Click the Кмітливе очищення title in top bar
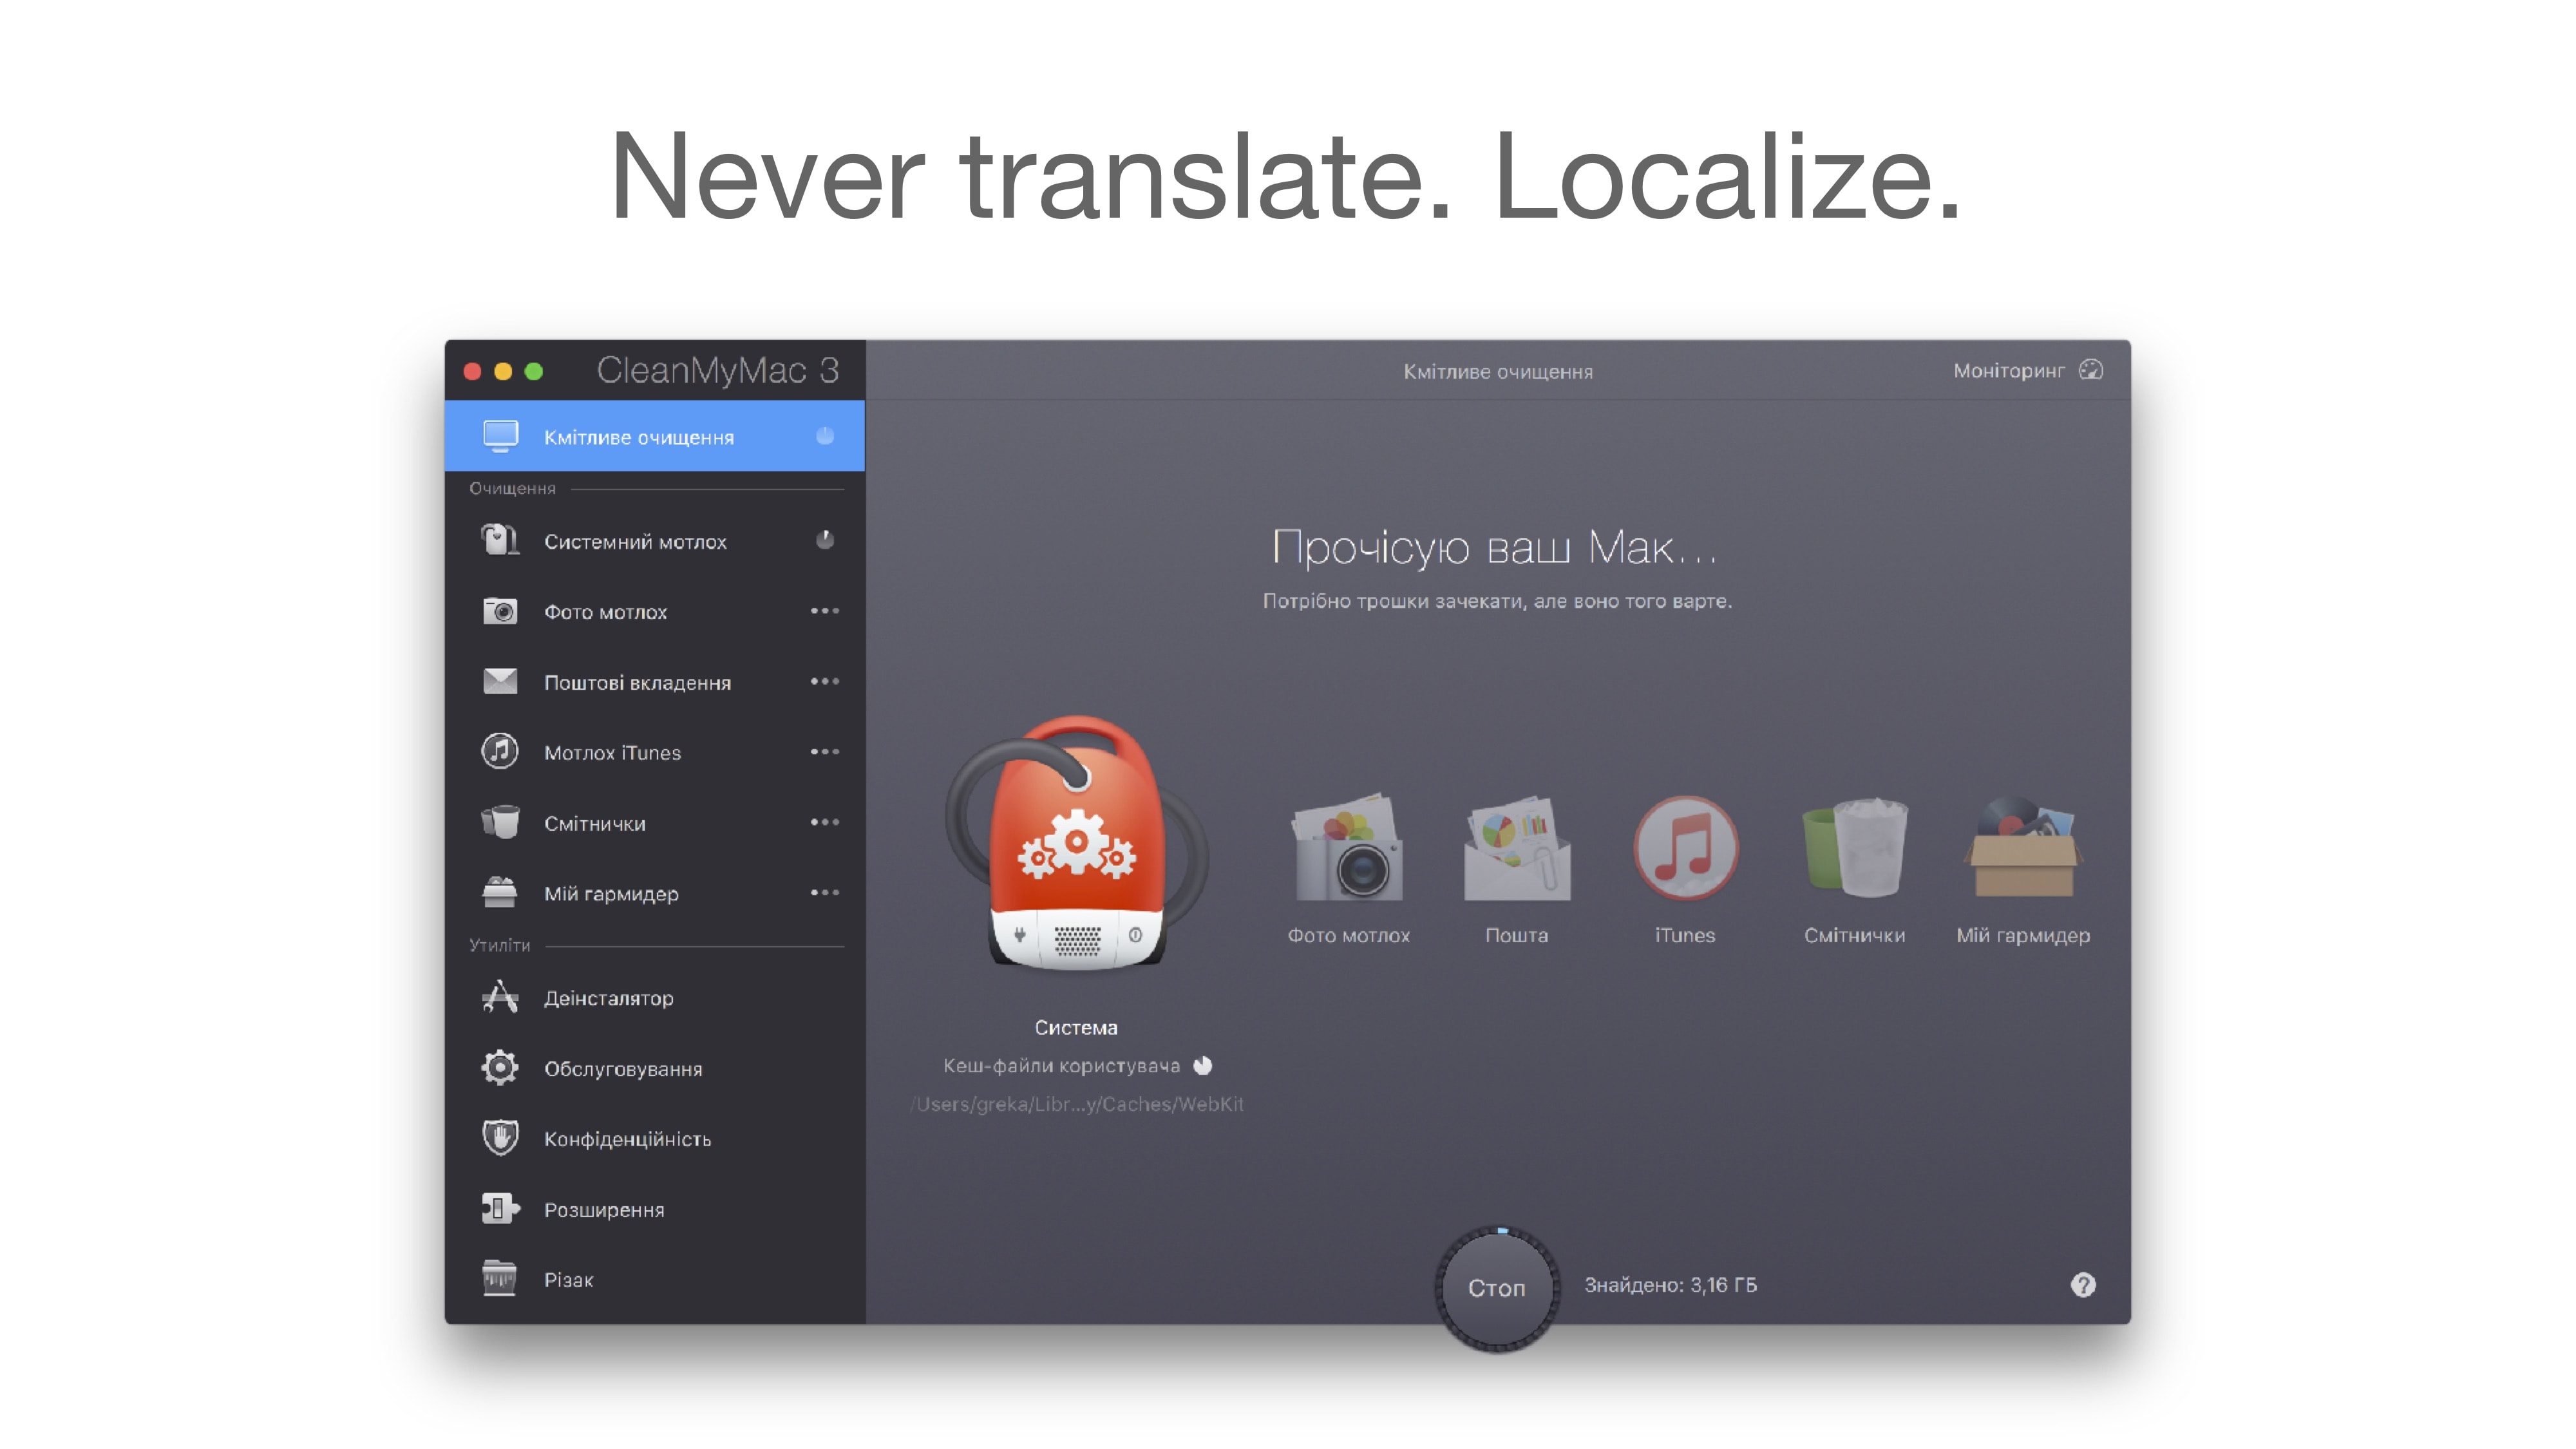The height and width of the screenshot is (1449, 2576). click(x=1497, y=372)
